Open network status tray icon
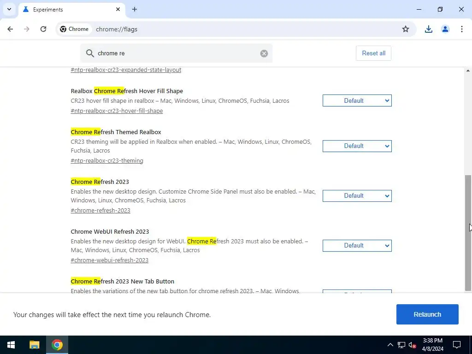The width and height of the screenshot is (472, 354). (401, 345)
